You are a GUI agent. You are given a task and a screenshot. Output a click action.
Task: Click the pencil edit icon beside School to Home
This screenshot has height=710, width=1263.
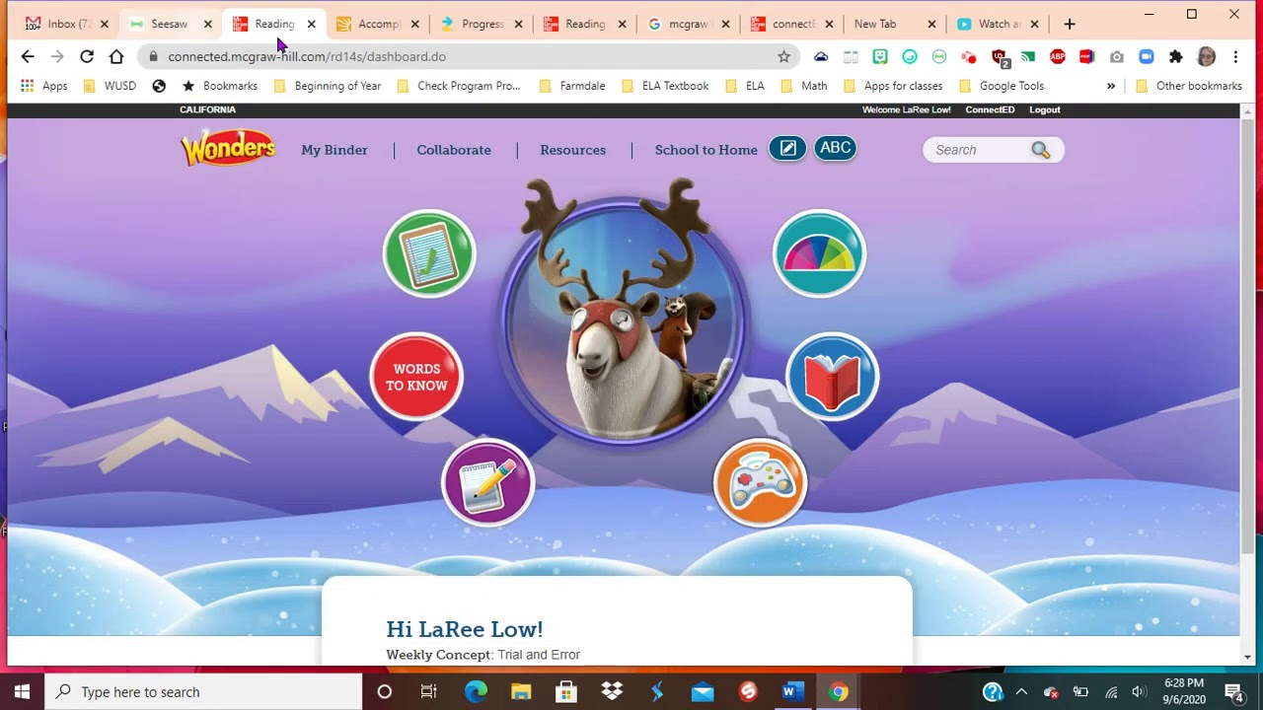point(787,149)
